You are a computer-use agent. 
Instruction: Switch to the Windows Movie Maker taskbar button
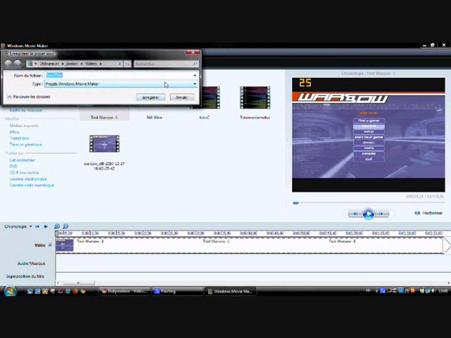pos(230,292)
